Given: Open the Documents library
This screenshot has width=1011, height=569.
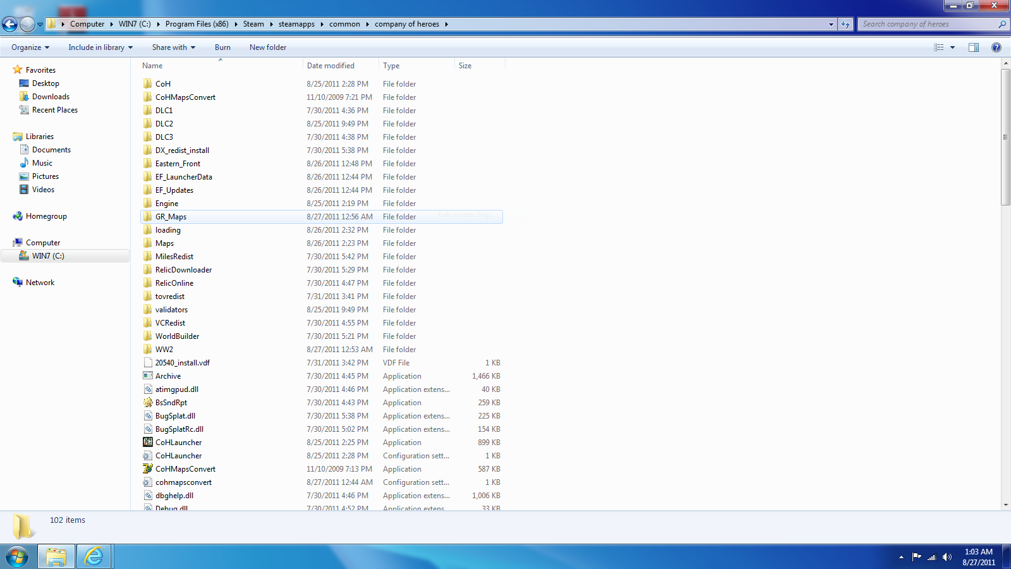Looking at the screenshot, I should coord(51,150).
